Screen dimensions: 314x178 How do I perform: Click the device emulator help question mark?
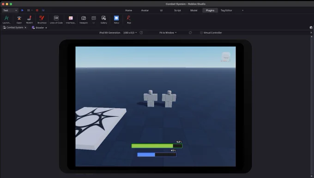tap(141, 33)
